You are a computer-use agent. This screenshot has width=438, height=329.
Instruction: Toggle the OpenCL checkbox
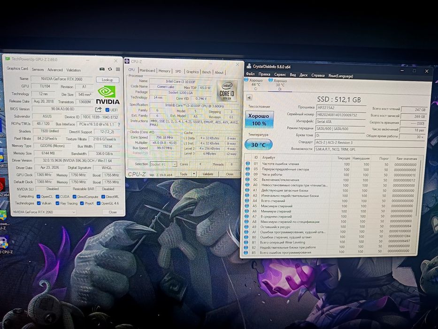click(38, 196)
